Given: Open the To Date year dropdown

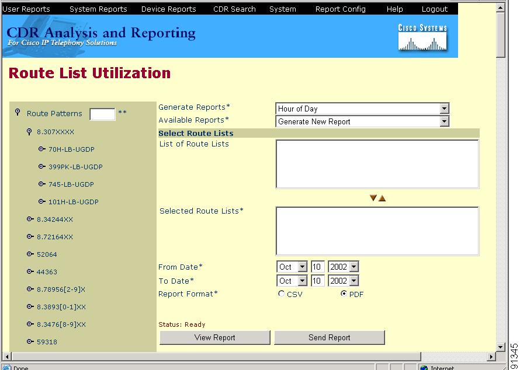Looking at the screenshot, I should pyautogui.click(x=354, y=281).
